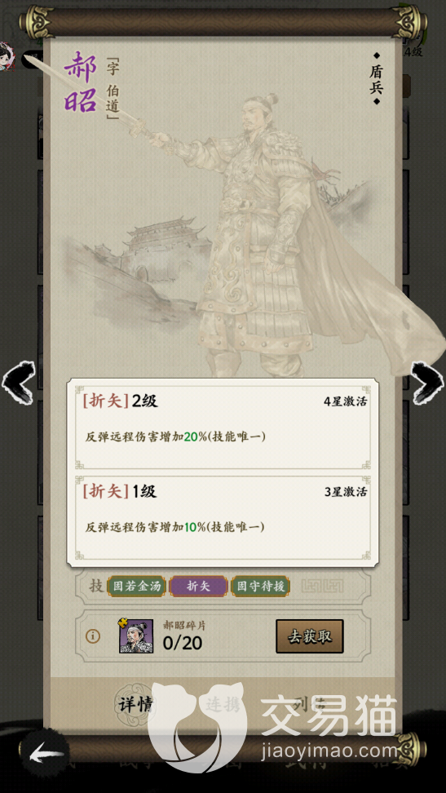Image resolution: width=446 pixels, height=793 pixels.
Task: Switch to the 连携 tab
Action: (223, 703)
